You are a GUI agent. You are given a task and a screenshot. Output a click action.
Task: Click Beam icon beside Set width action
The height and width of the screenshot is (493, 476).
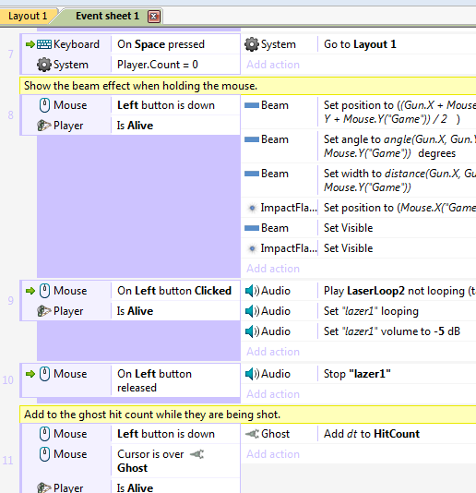tap(252, 174)
